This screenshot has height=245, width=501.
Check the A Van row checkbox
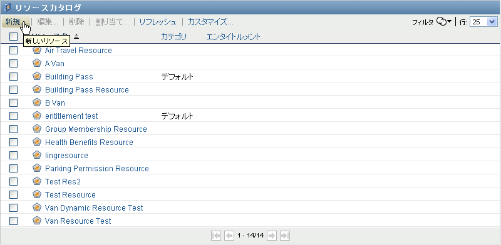tap(13, 64)
